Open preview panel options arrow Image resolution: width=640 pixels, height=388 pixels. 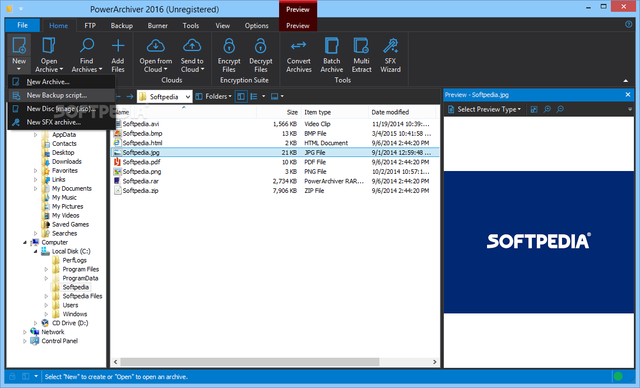pyautogui.click(x=630, y=109)
